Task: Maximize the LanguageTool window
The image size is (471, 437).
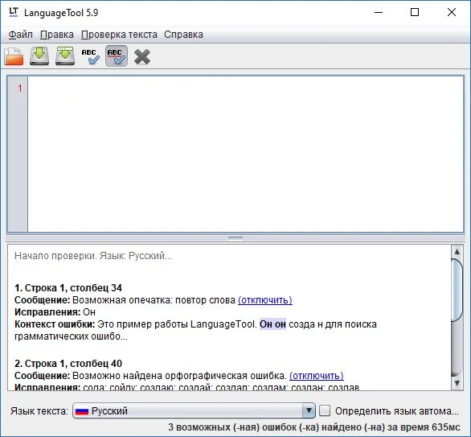Action: 415,12
